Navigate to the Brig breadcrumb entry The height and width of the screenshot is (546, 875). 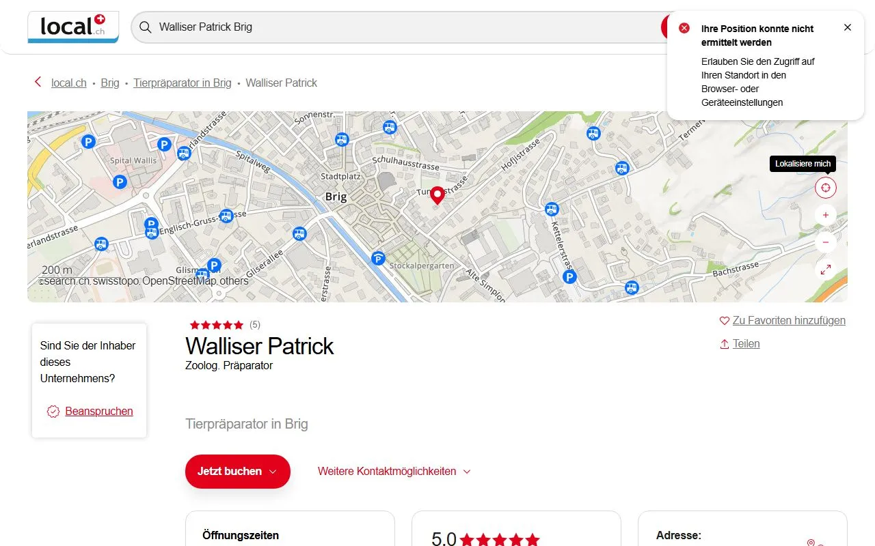(x=109, y=83)
